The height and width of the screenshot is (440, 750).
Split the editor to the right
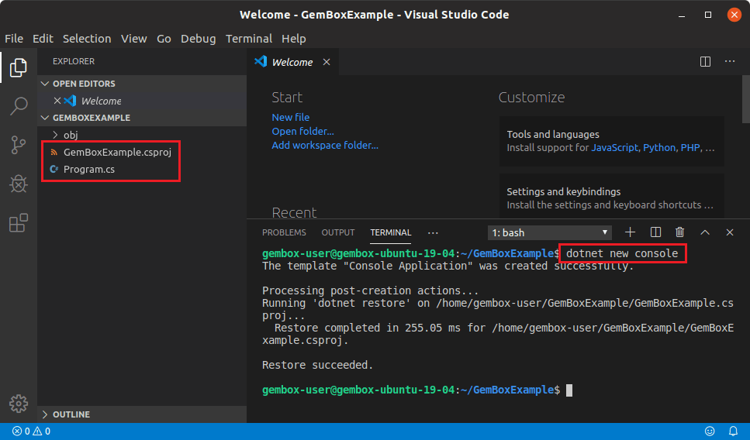pos(705,62)
